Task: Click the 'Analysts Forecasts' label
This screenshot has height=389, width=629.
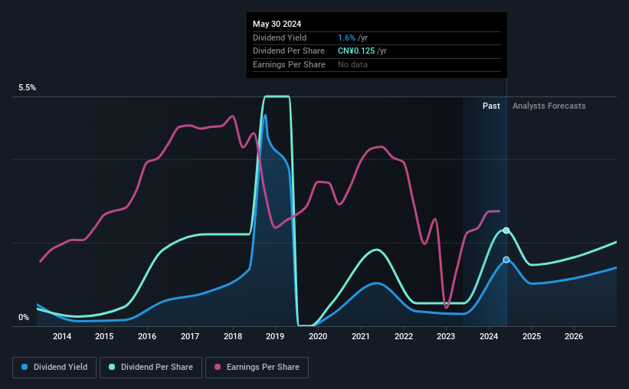Action: 549,106
